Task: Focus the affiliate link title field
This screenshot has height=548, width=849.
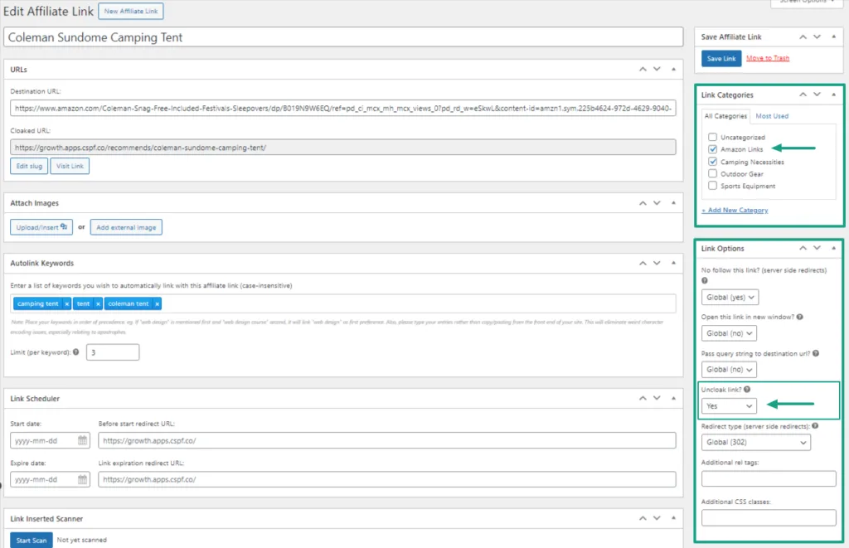Action: (x=343, y=37)
